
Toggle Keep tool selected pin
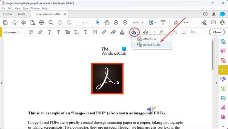(161, 32)
